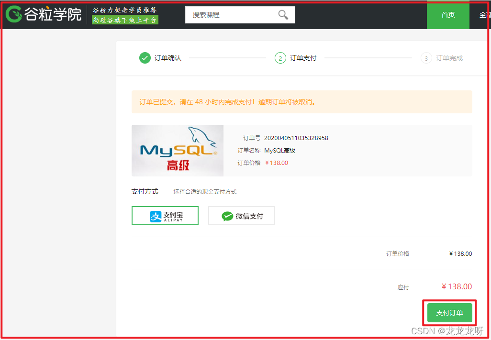491x340 pixels.
Task: Click the orange 48-hour payment notice
Action: (x=302, y=102)
